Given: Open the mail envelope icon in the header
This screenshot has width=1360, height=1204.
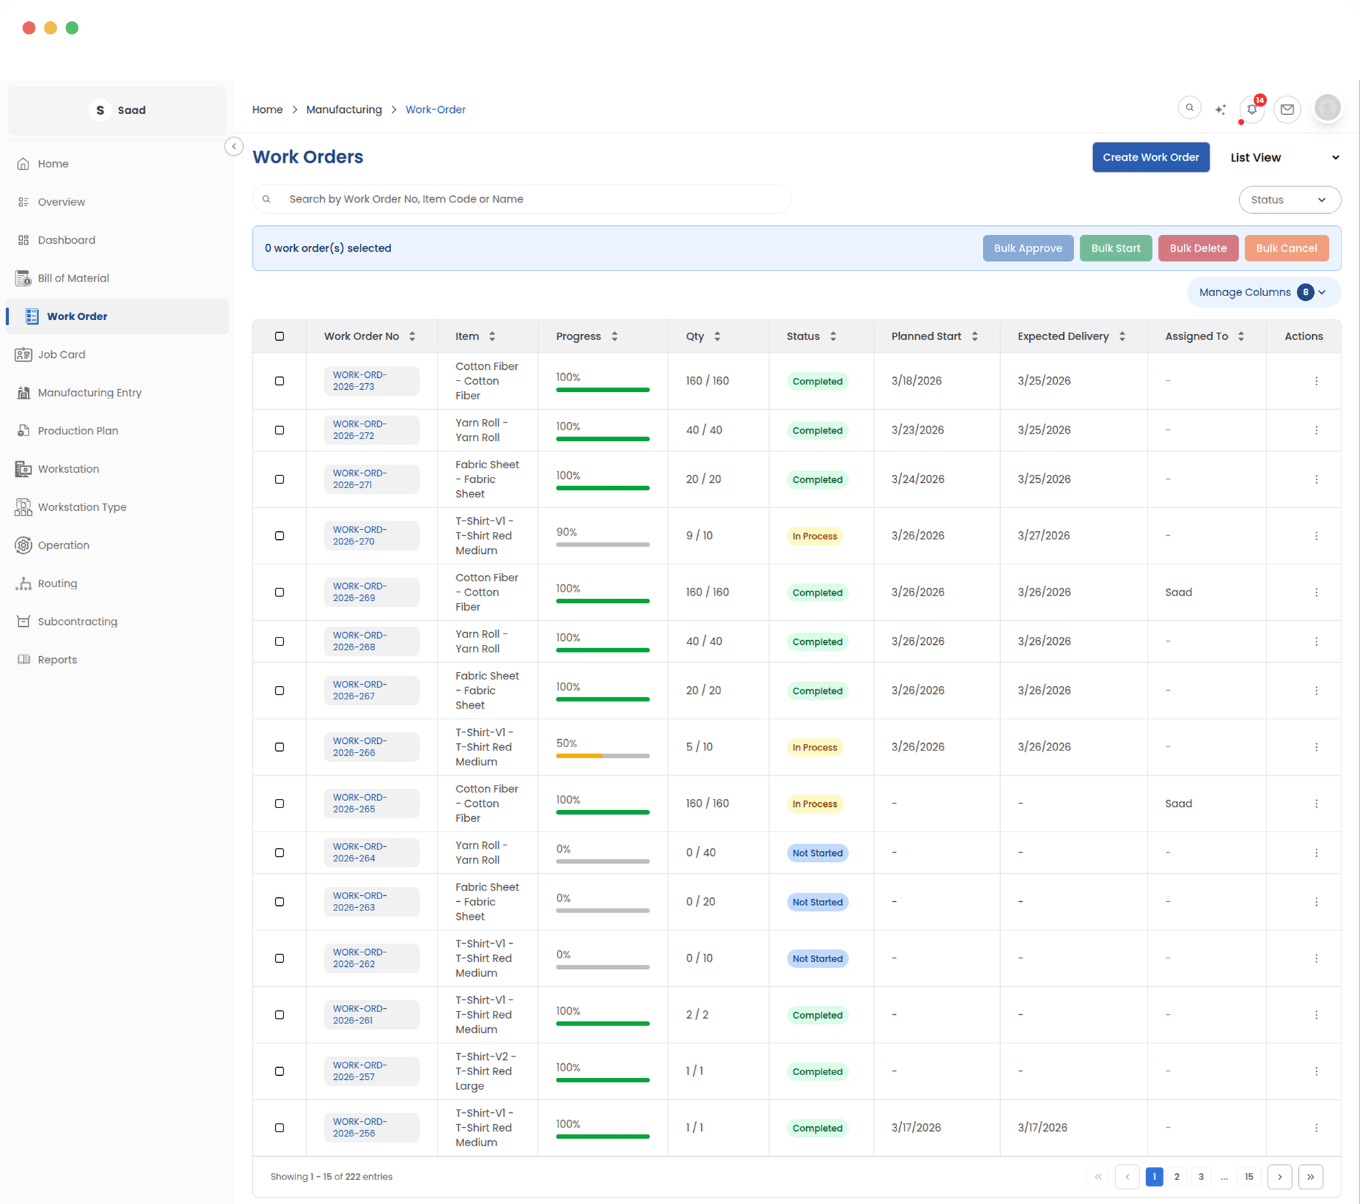Looking at the screenshot, I should click(1288, 109).
